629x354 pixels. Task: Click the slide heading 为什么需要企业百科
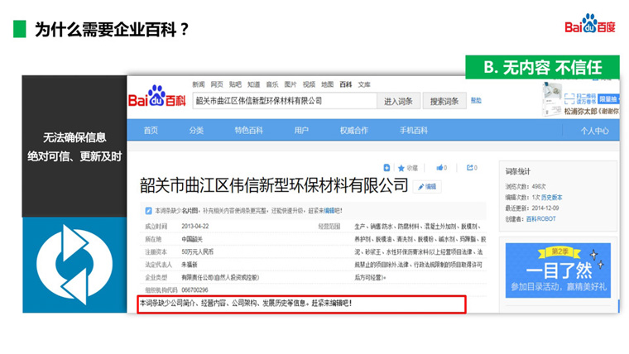[x=112, y=29]
